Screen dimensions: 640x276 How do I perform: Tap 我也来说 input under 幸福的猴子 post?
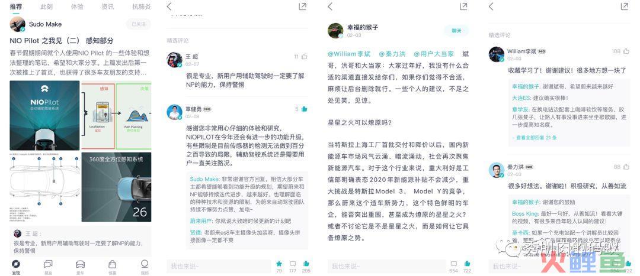click(386, 266)
